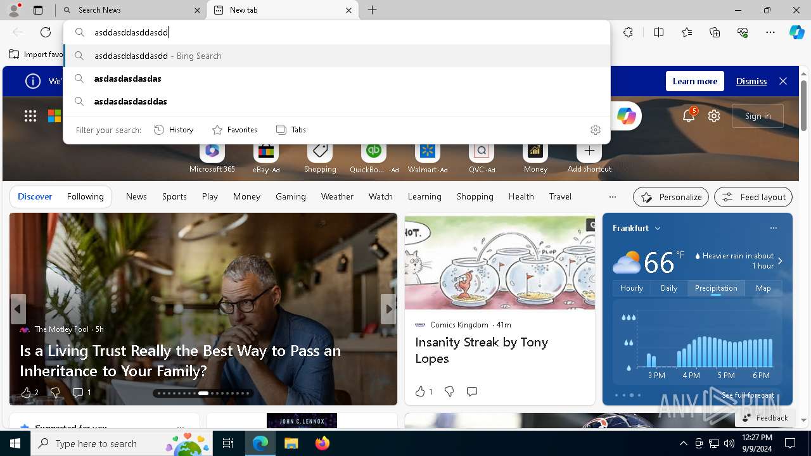Expand heavier rain alert arrow
Image resolution: width=811 pixels, height=456 pixels.
[780, 261]
